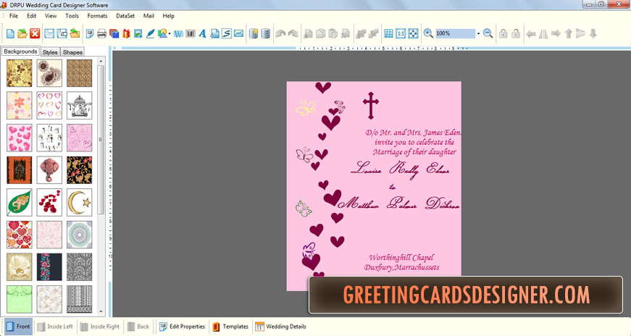Toggle the grid display icon

point(389,33)
